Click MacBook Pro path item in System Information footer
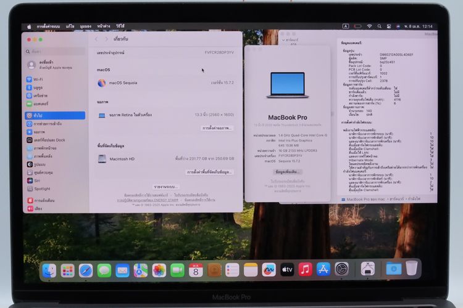Screen dimensions: 463x308 click(x=363, y=199)
